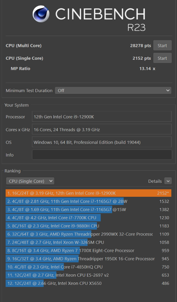Viewport: 177px width, 302px height.
Task: Click the OS field showing Windows 10
Action: pyautogui.click(x=102, y=142)
